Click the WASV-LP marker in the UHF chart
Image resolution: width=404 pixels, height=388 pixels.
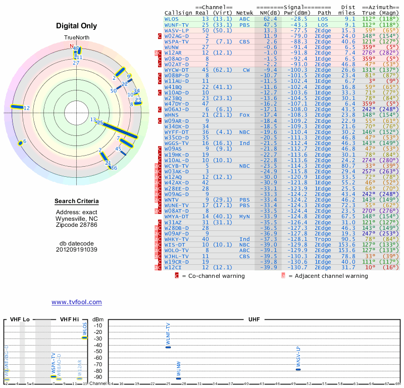298,369
